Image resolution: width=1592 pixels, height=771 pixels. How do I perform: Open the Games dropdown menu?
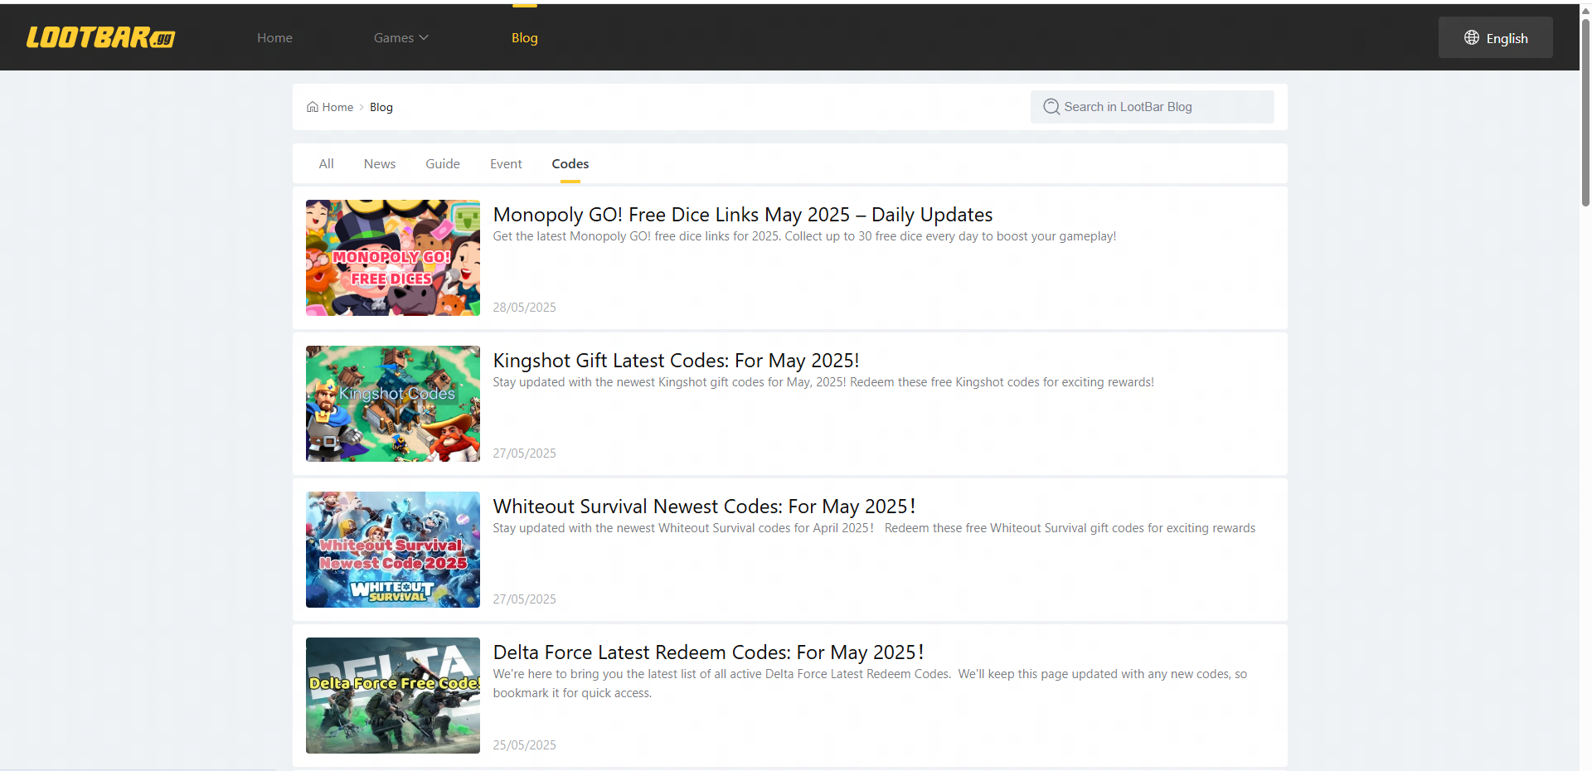click(400, 37)
